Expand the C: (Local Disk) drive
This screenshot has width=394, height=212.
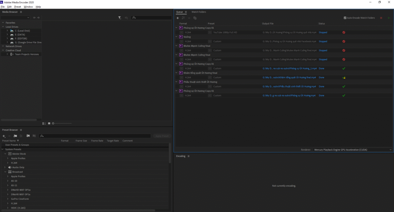click(x=7, y=31)
